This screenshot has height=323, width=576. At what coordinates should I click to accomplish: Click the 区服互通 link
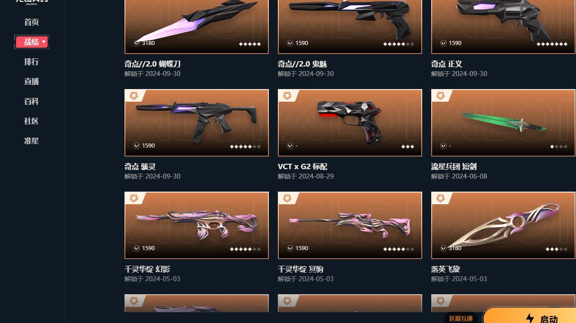[461, 319]
